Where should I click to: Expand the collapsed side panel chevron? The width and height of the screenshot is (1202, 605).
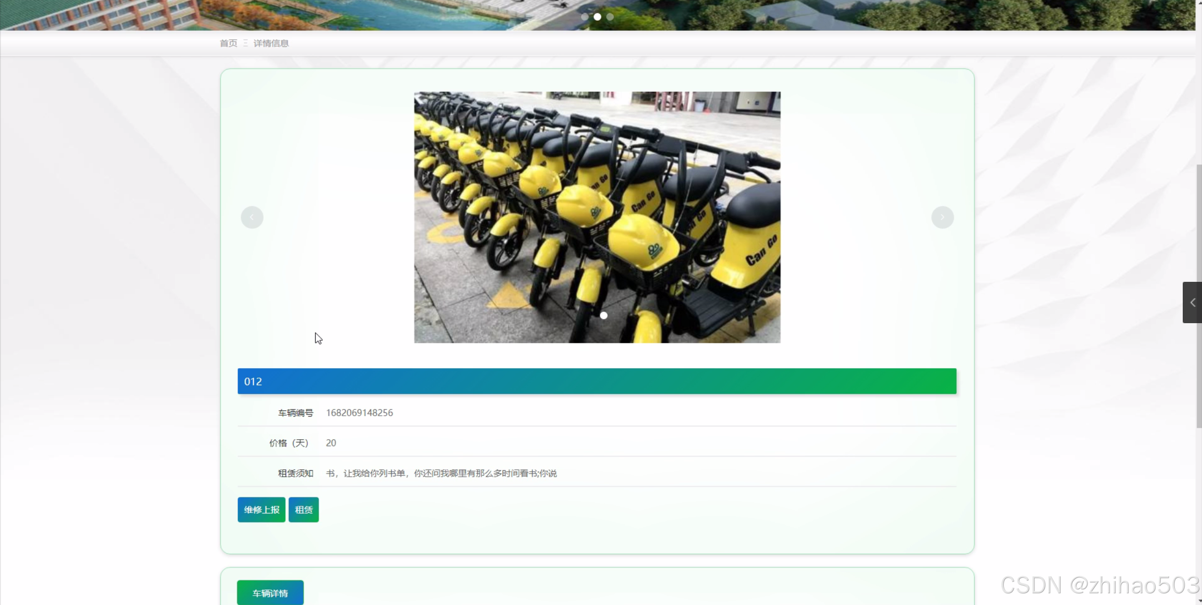pyautogui.click(x=1192, y=302)
